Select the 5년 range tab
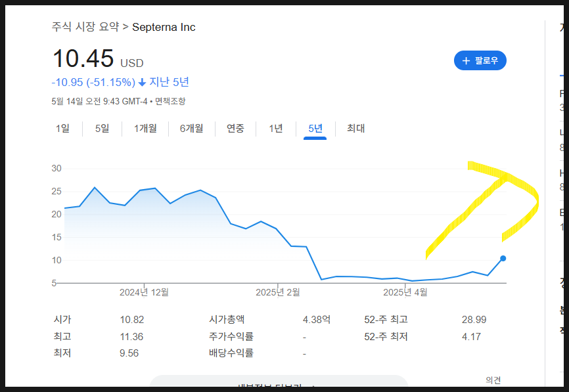Image resolution: width=569 pixels, height=392 pixels. click(315, 129)
